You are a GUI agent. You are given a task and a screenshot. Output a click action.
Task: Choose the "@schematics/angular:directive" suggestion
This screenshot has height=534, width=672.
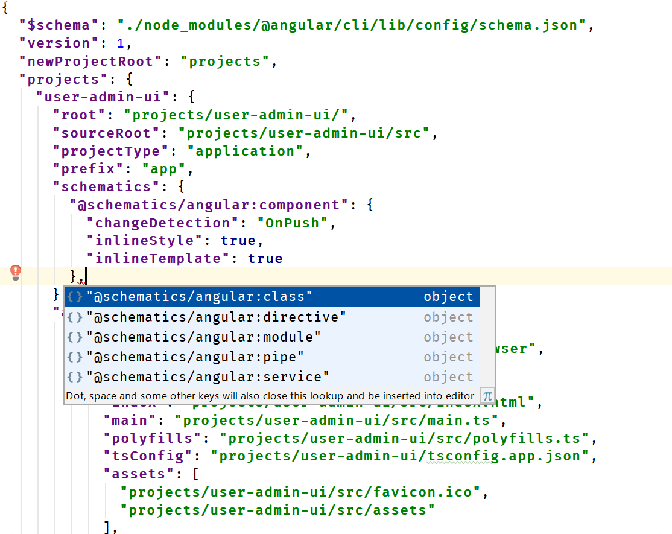point(216,317)
